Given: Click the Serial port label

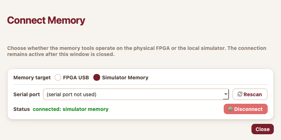Looking at the screenshot, I should point(27,94).
